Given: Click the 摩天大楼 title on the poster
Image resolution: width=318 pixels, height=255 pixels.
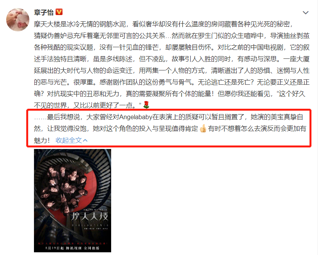Looking at the screenshot, I should pyautogui.click(x=89, y=217).
